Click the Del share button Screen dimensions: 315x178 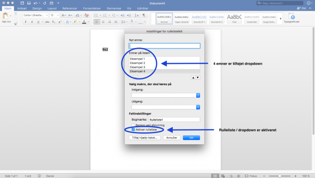(301, 8)
